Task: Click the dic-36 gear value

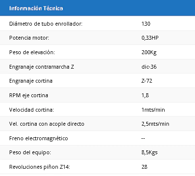Action: pos(149,67)
